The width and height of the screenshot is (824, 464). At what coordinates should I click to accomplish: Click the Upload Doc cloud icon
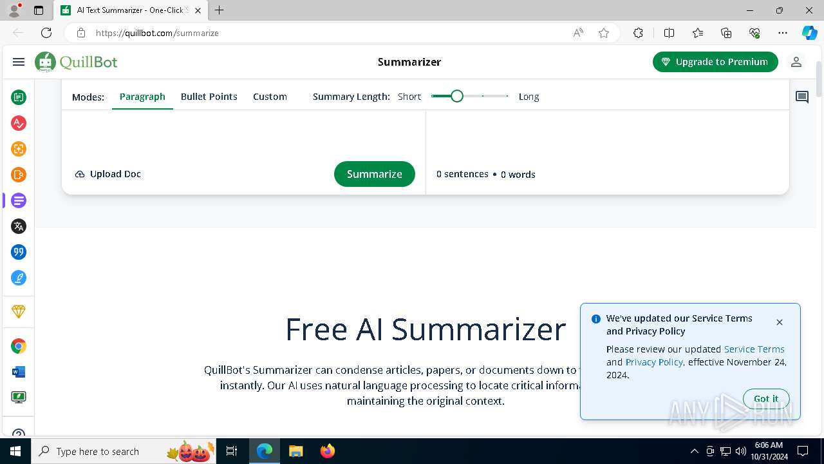(x=80, y=174)
